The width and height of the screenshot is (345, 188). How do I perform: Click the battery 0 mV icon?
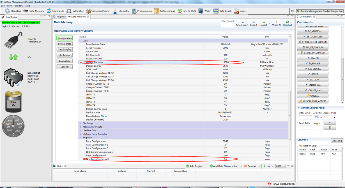point(13,102)
